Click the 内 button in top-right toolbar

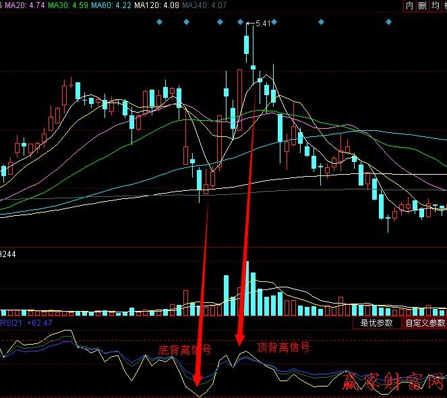click(409, 6)
